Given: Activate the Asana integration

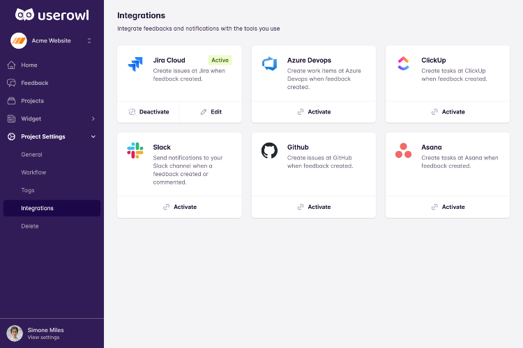Looking at the screenshot, I should (448, 207).
